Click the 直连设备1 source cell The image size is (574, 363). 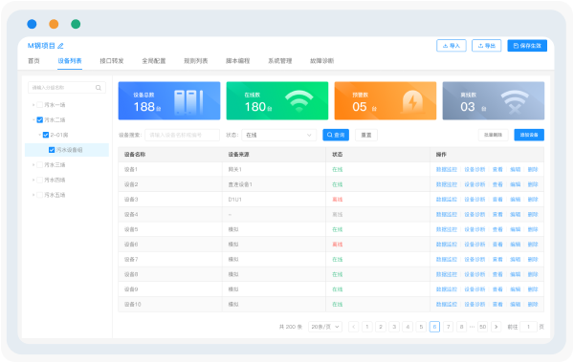pyautogui.click(x=275, y=184)
